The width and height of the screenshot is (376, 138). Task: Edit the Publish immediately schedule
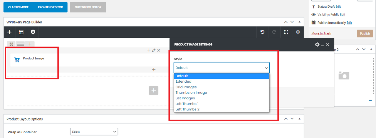coord(349,23)
